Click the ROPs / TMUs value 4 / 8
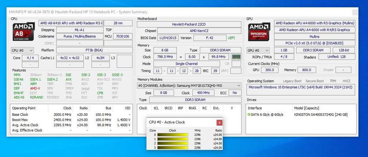 pos(284,57)
